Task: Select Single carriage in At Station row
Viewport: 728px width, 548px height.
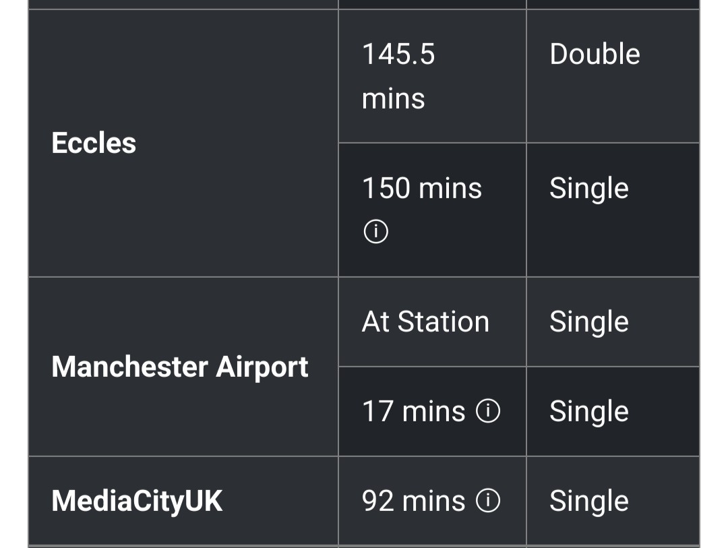Action: (x=588, y=322)
